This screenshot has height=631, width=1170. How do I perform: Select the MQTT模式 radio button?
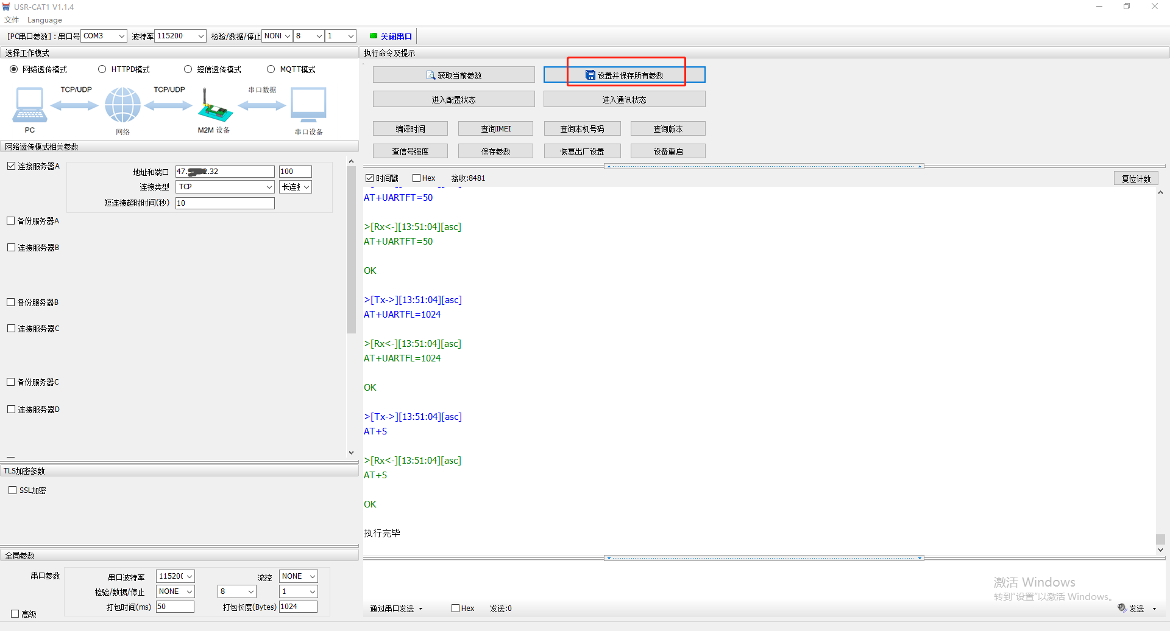pyautogui.click(x=271, y=69)
